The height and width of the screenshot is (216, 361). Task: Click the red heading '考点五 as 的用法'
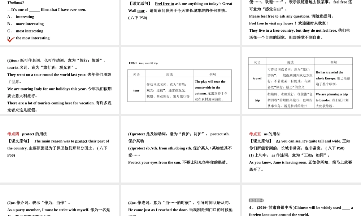(265, 134)
